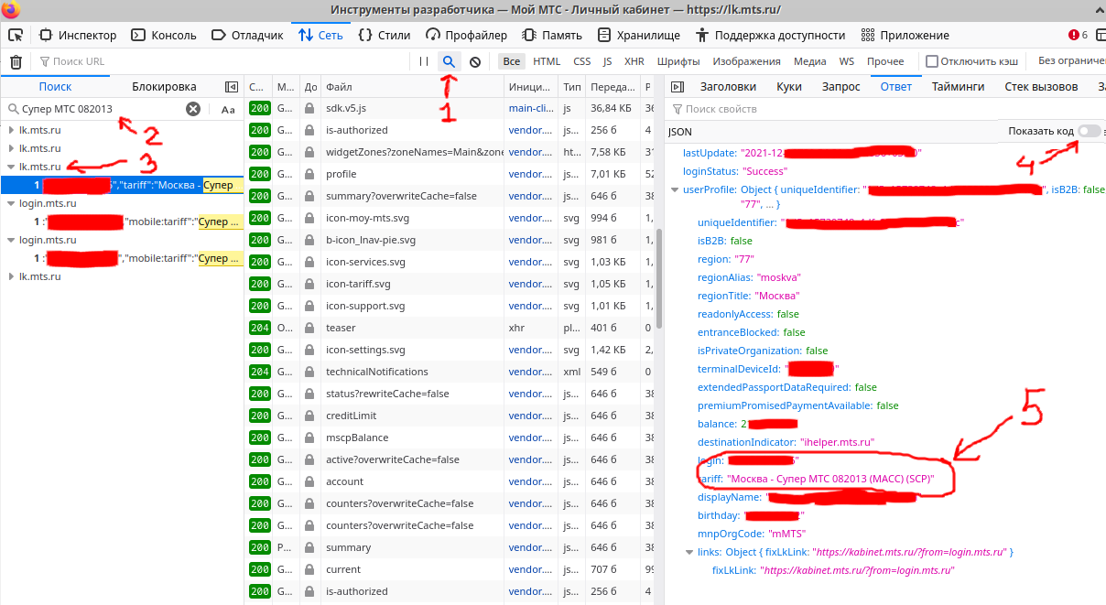Open the Стек вызовов tab

coord(1041,87)
